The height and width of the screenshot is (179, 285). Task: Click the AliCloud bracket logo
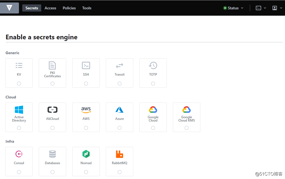pyautogui.click(x=52, y=110)
